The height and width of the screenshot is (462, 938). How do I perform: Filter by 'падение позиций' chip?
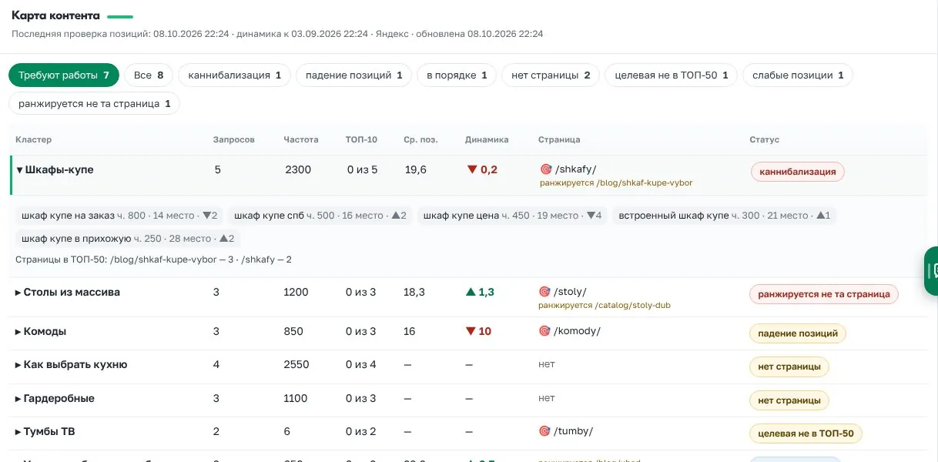coord(353,75)
